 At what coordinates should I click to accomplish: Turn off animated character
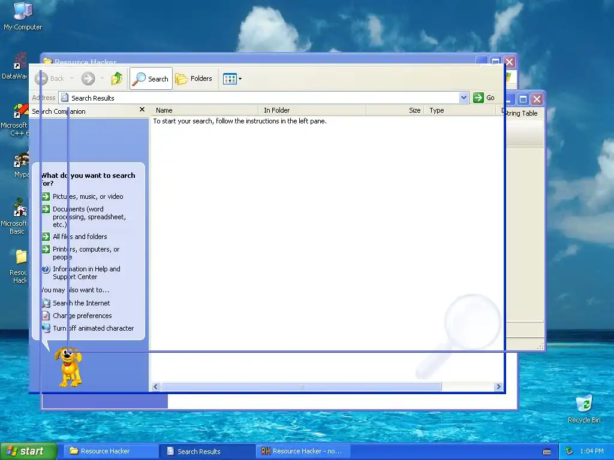tap(93, 328)
